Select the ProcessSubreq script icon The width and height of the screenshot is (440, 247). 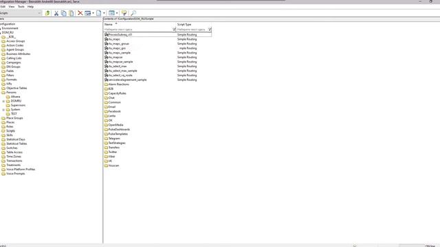click(x=107, y=35)
